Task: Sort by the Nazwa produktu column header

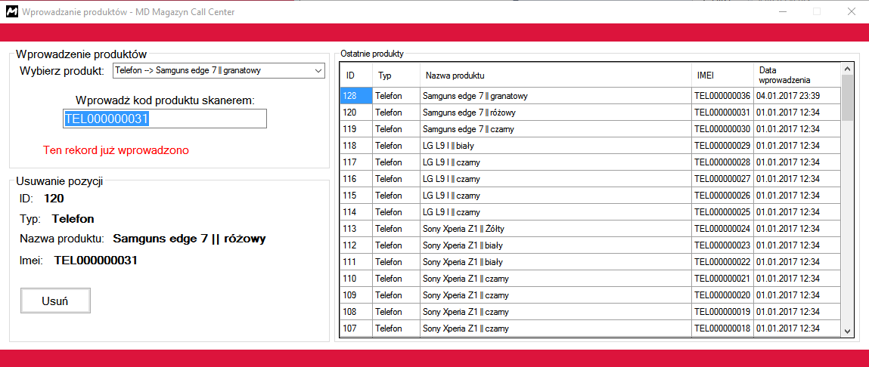Action: click(556, 76)
